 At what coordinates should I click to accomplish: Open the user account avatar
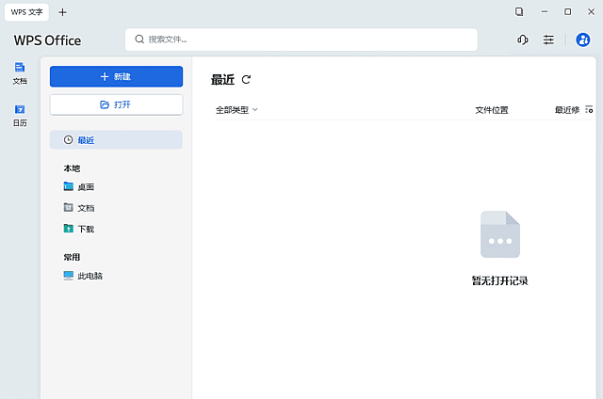click(x=582, y=40)
